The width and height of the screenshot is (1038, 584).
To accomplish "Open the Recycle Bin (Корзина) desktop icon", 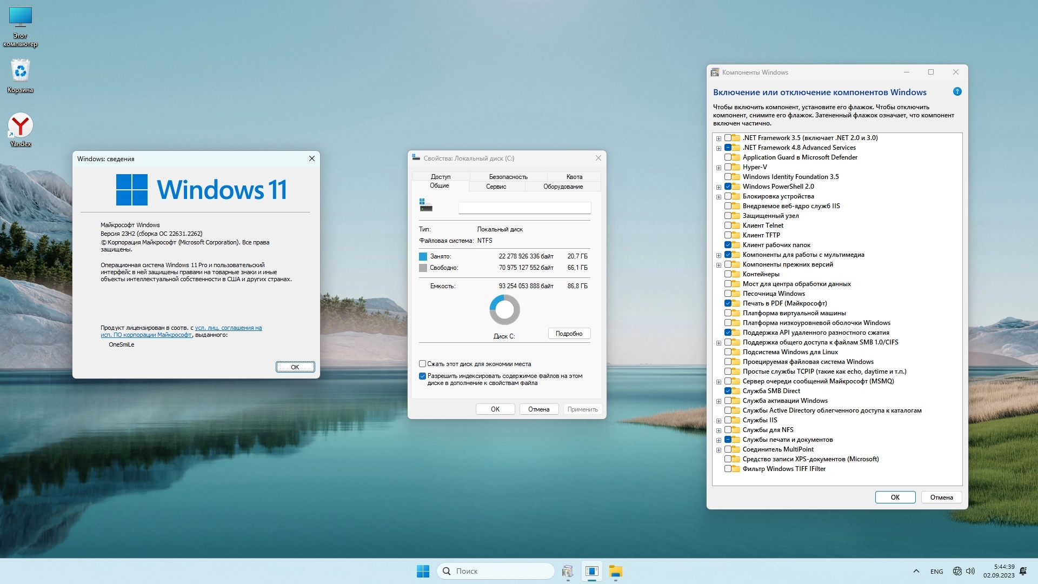I will 21,72.
